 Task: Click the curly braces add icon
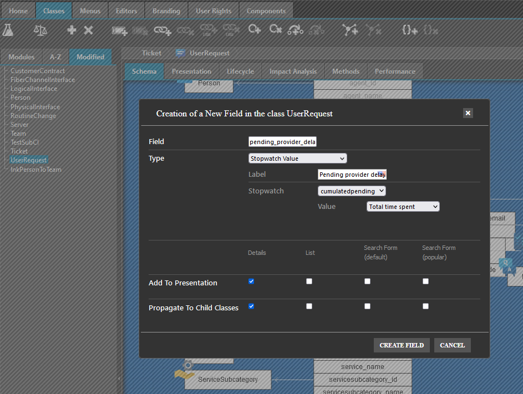[409, 30]
